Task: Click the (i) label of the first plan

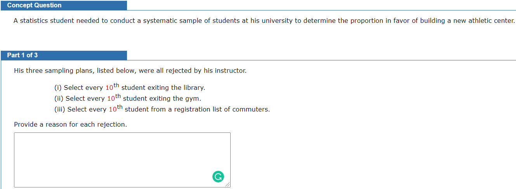Action: click(x=58, y=88)
